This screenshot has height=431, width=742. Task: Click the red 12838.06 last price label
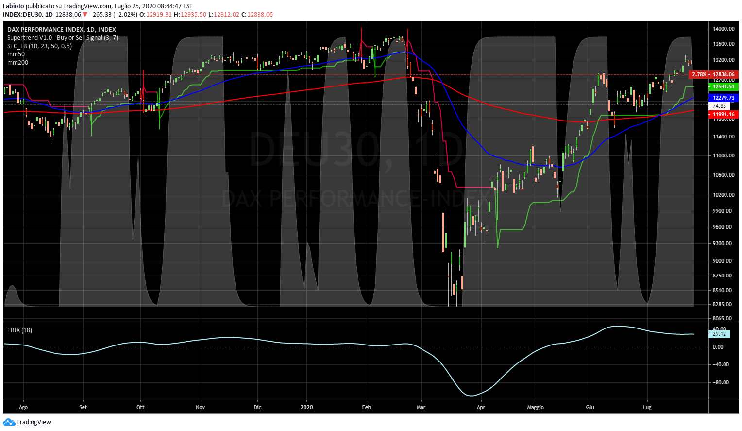tap(724, 75)
